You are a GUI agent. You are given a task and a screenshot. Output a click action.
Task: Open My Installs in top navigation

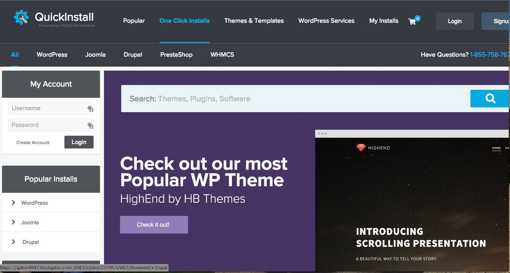pyautogui.click(x=384, y=21)
